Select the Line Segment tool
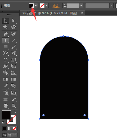Screen dimensions: 117x138 [13, 40]
